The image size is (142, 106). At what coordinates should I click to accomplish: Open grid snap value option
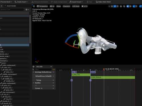[x=130, y=6]
